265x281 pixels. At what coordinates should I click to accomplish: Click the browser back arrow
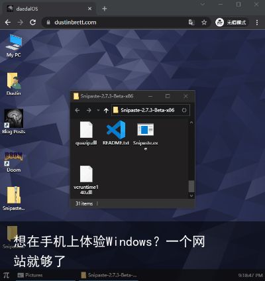click(x=8, y=23)
